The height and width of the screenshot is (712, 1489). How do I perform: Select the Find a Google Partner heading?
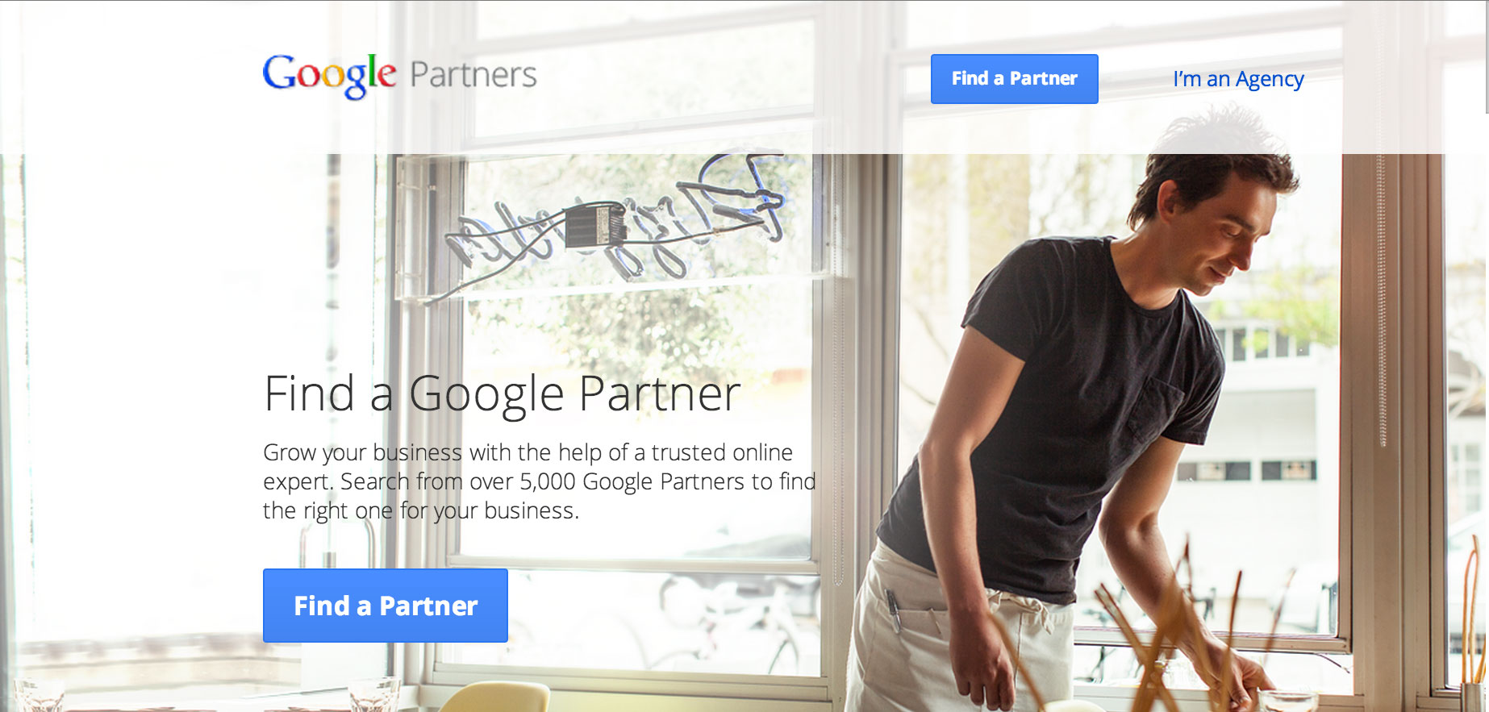coord(502,393)
